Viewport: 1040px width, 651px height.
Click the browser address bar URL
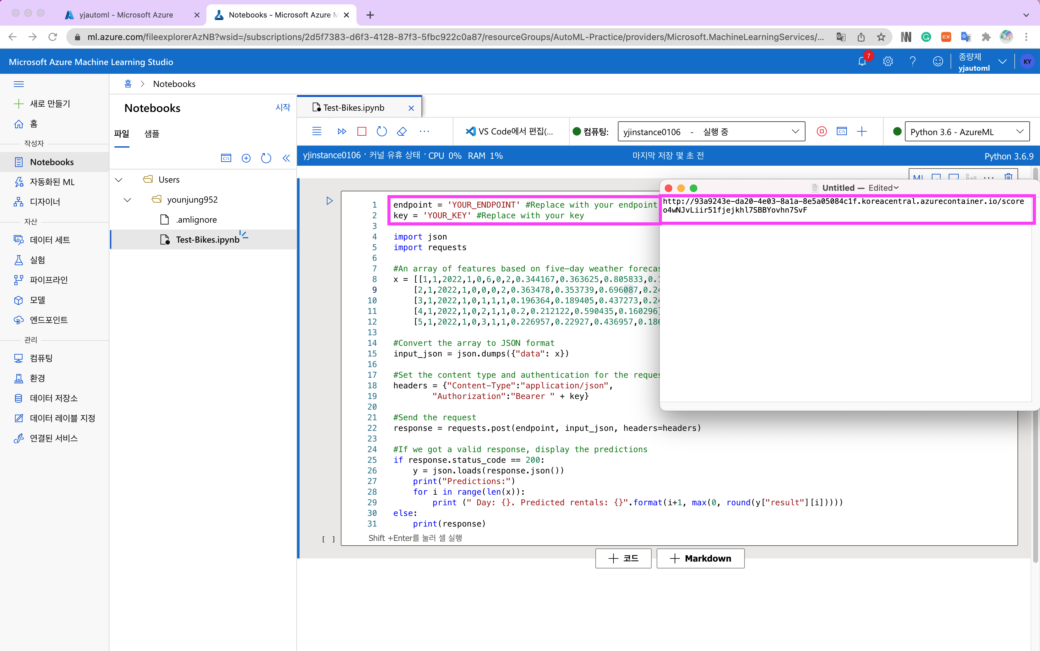[x=456, y=37]
